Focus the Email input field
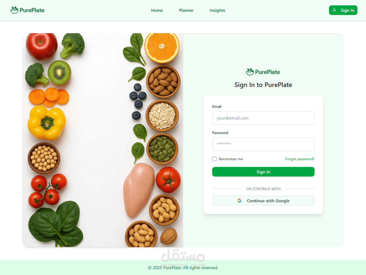The image size is (366, 275). pyautogui.click(x=263, y=118)
